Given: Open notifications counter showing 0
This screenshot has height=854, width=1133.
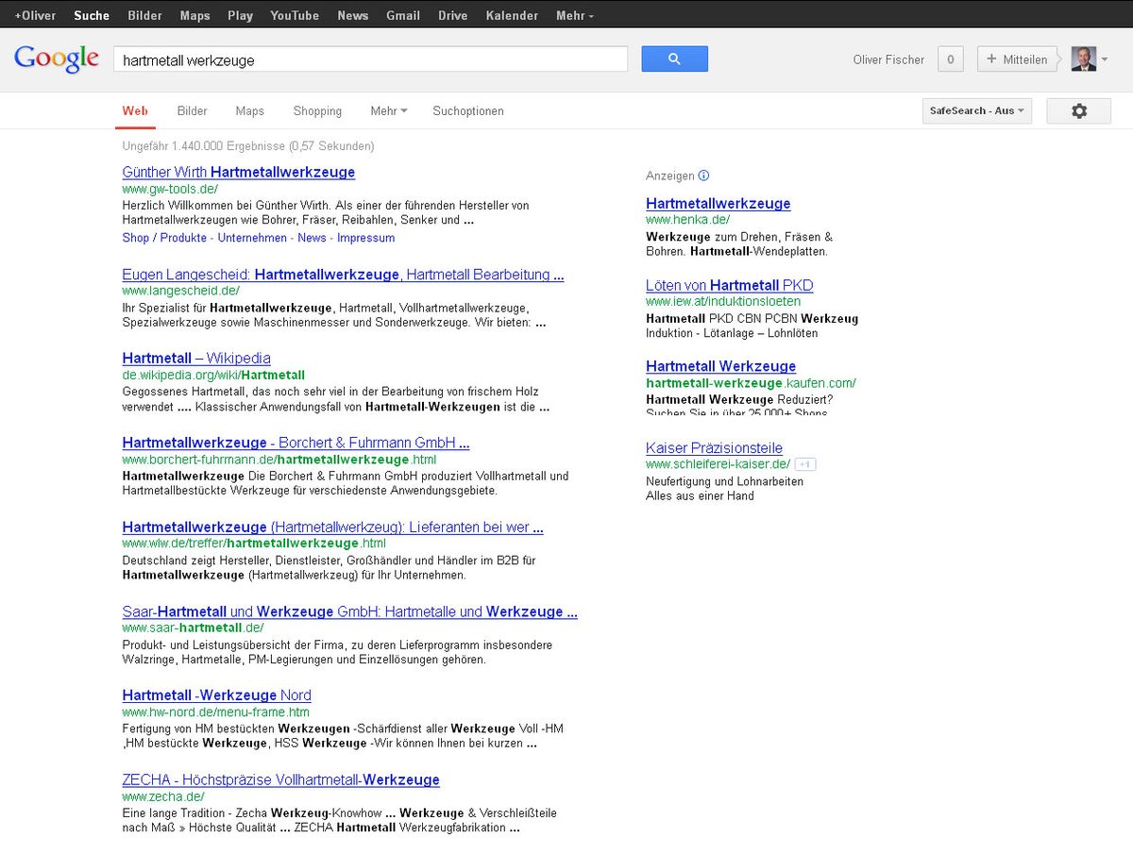Looking at the screenshot, I should tap(950, 59).
